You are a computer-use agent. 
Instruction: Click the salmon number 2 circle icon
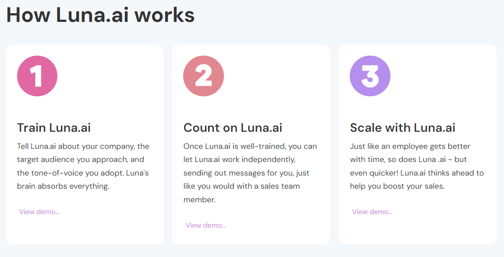(x=203, y=76)
